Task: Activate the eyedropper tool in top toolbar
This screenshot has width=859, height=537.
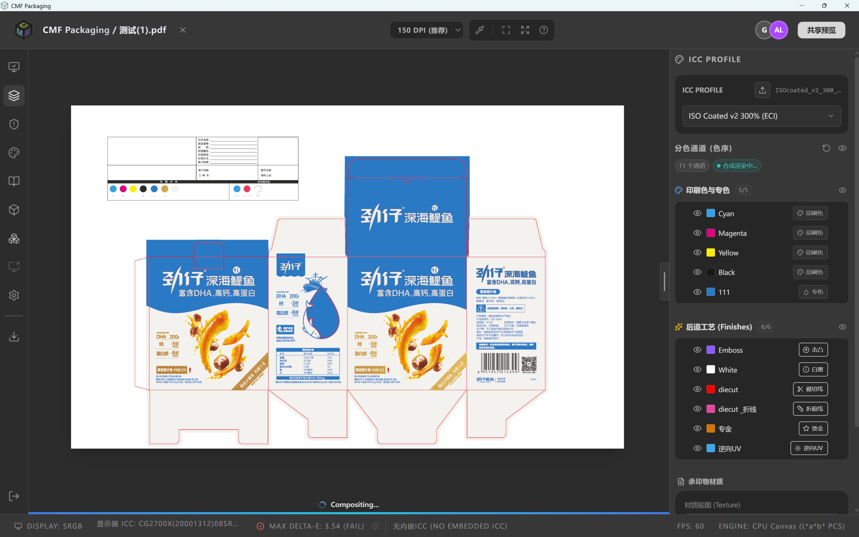Action: 480,30
